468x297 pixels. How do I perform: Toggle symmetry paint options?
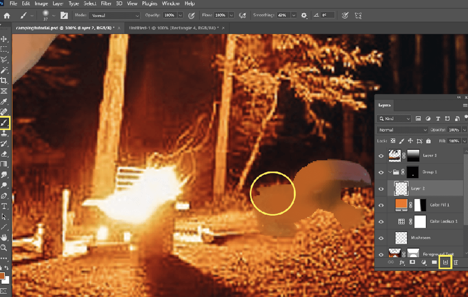(x=358, y=15)
